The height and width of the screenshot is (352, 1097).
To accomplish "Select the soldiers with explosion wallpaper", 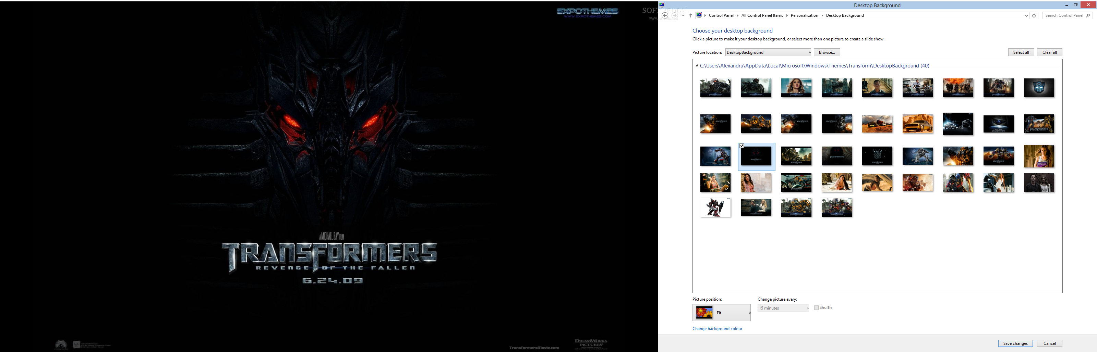I will pyautogui.click(x=958, y=88).
